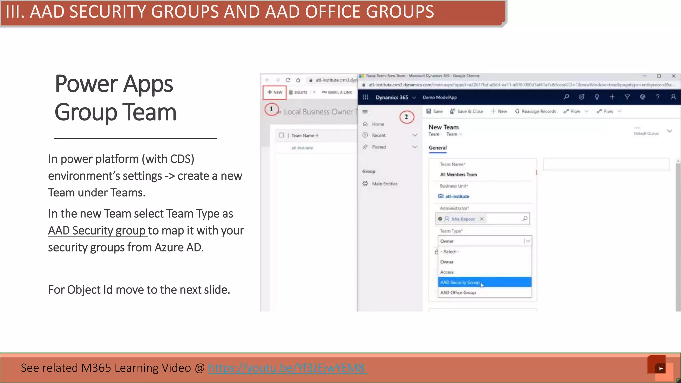Click the first Flow command button

coord(572,111)
